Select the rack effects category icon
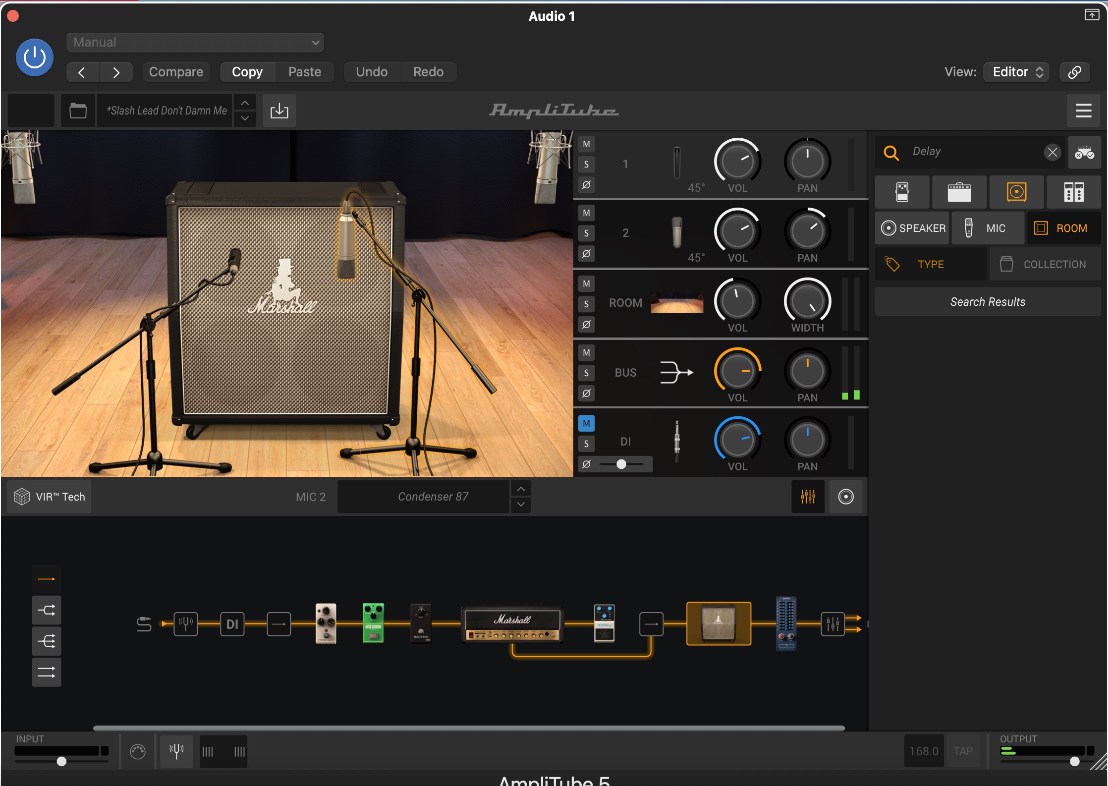Image resolution: width=1108 pixels, height=786 pixels. pos(1074,192)
